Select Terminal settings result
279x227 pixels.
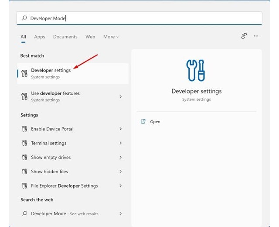[x=73, y=143]
